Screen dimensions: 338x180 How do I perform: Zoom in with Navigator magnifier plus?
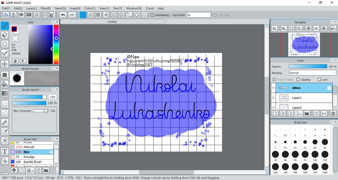click(x=284, y=28)
